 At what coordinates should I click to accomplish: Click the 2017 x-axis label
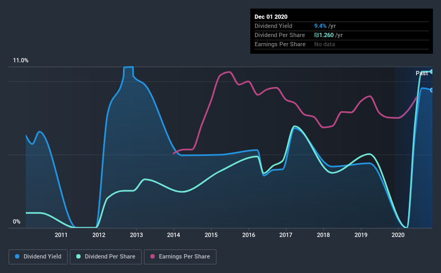tap(286, 235)
